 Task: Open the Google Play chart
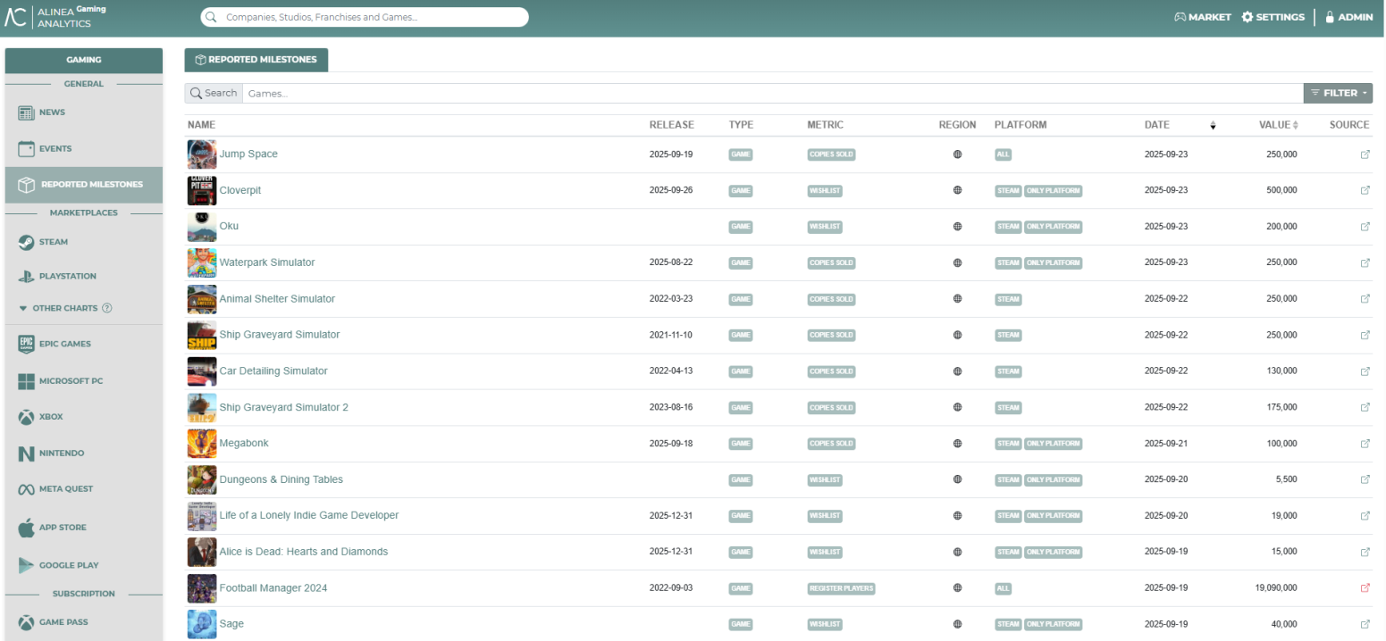[84, 565]
